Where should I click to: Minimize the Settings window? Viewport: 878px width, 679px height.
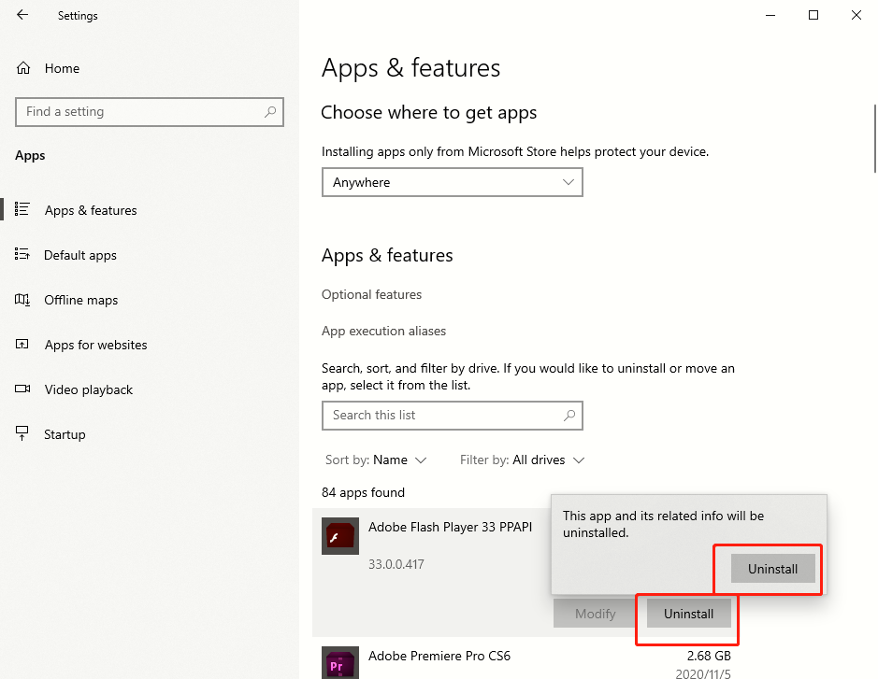tap(770, 15)
